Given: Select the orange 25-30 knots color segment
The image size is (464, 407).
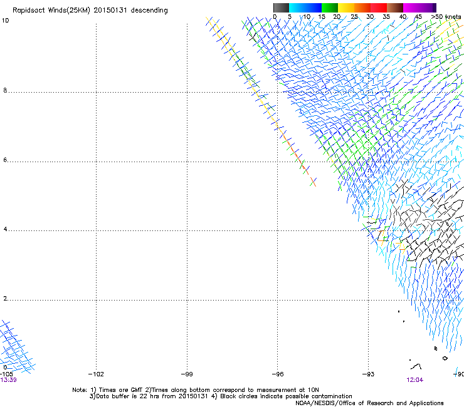Looking at the screenshot, I should point(362,8).
